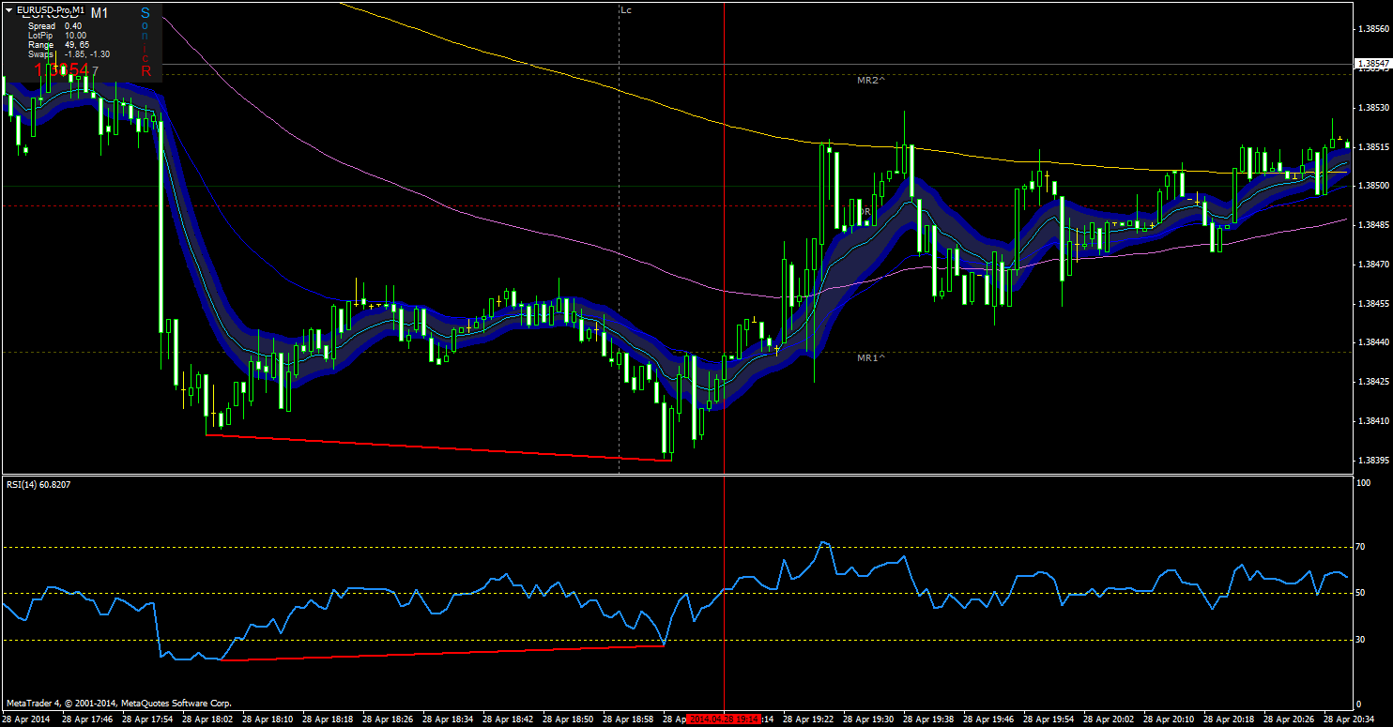Click the large M1 timeframe label

(99, 13)
